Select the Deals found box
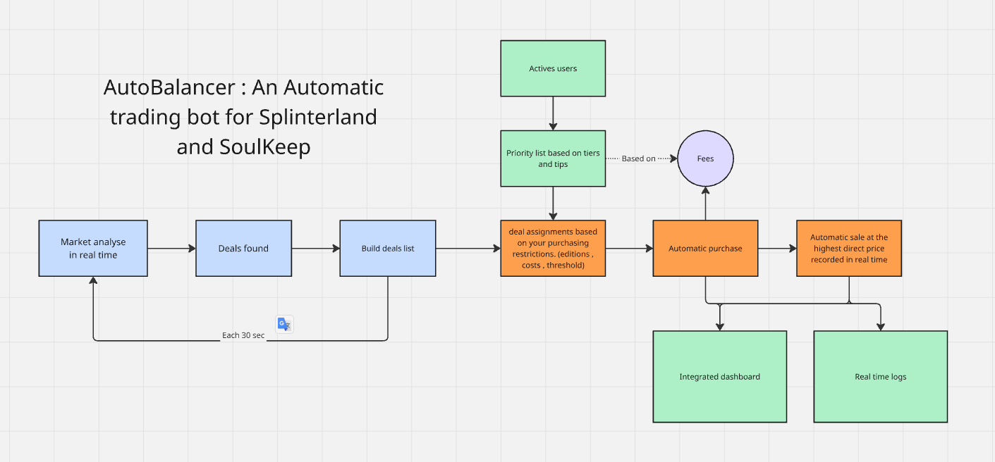This screenshot has width=995, height=462. click(x=243, y=248)
